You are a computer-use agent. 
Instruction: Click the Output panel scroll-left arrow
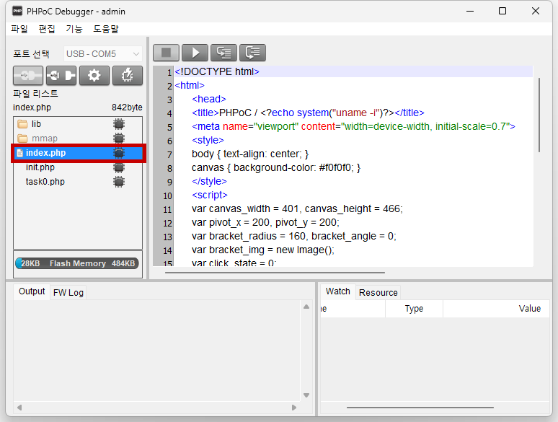click(19, 408)
